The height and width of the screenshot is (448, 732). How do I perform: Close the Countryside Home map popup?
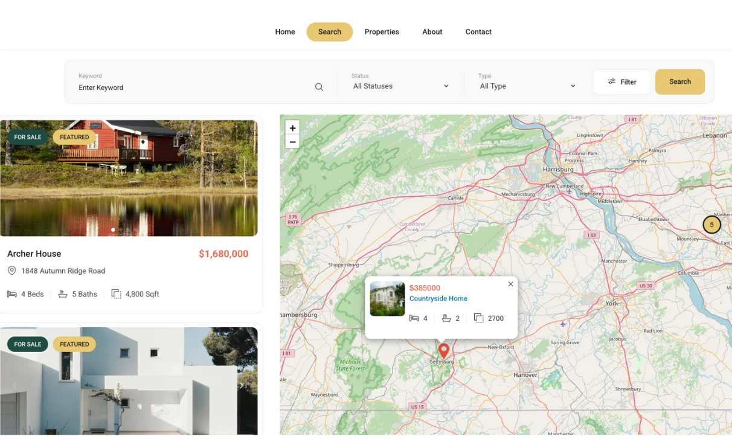click(x=510, y=284)
